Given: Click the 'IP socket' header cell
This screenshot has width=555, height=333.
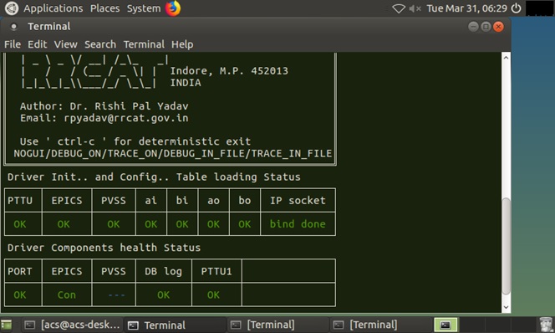Looking at the screenshot, I should [298, 200].
